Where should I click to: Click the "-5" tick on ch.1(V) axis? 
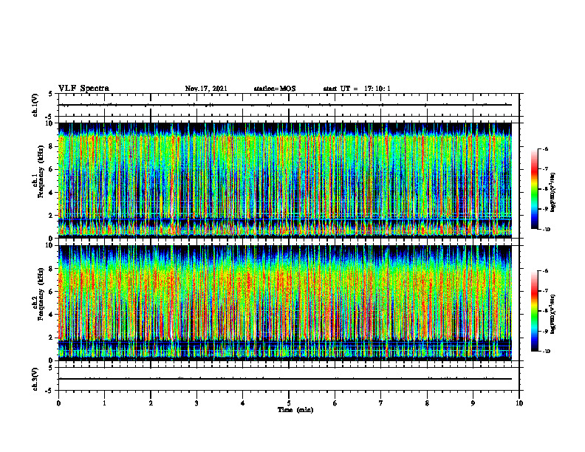click(49, 117)
